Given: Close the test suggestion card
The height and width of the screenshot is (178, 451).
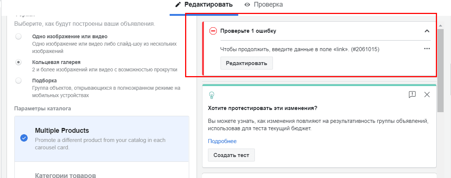Looking at the screenshot, I should (x=427, y=95).
